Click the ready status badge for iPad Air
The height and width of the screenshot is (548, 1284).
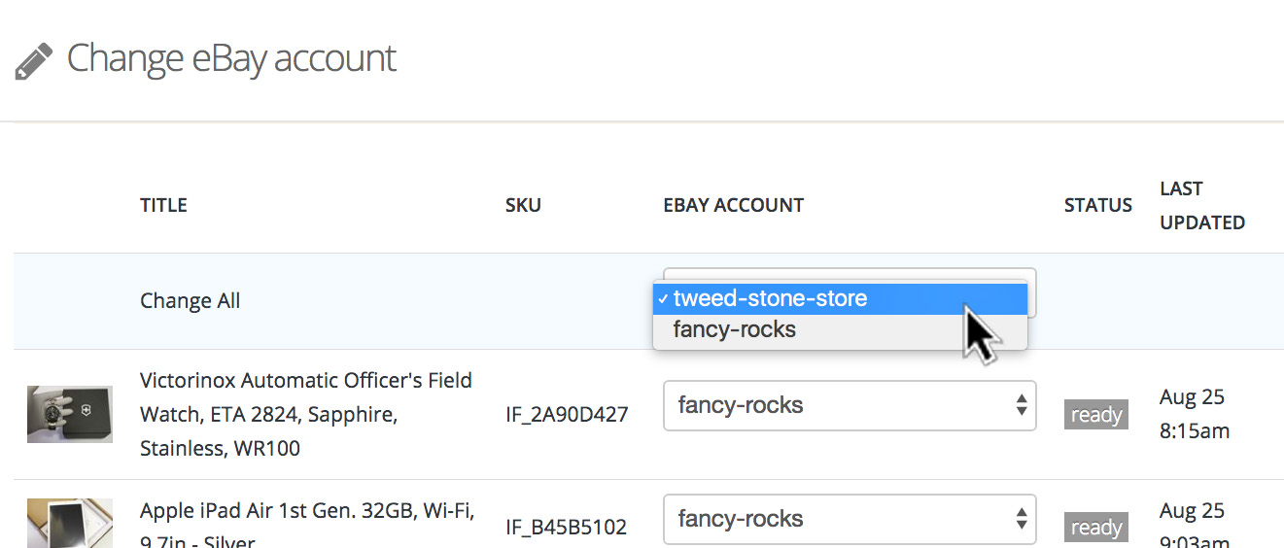click(x=1095, y=528)
